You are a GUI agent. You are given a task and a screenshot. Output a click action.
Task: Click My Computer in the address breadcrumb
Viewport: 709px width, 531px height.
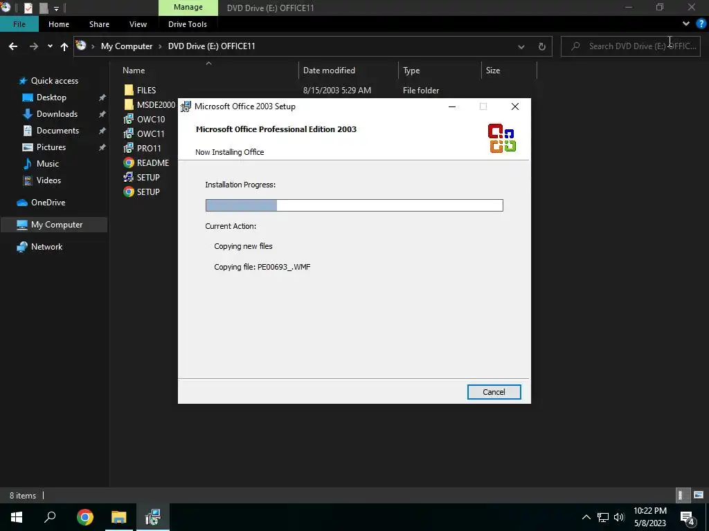127,46
